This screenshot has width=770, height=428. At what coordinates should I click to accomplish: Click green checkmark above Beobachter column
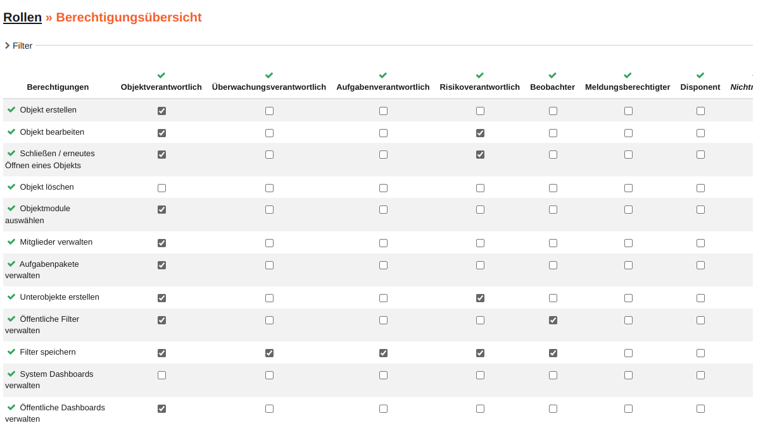[553, 75]
